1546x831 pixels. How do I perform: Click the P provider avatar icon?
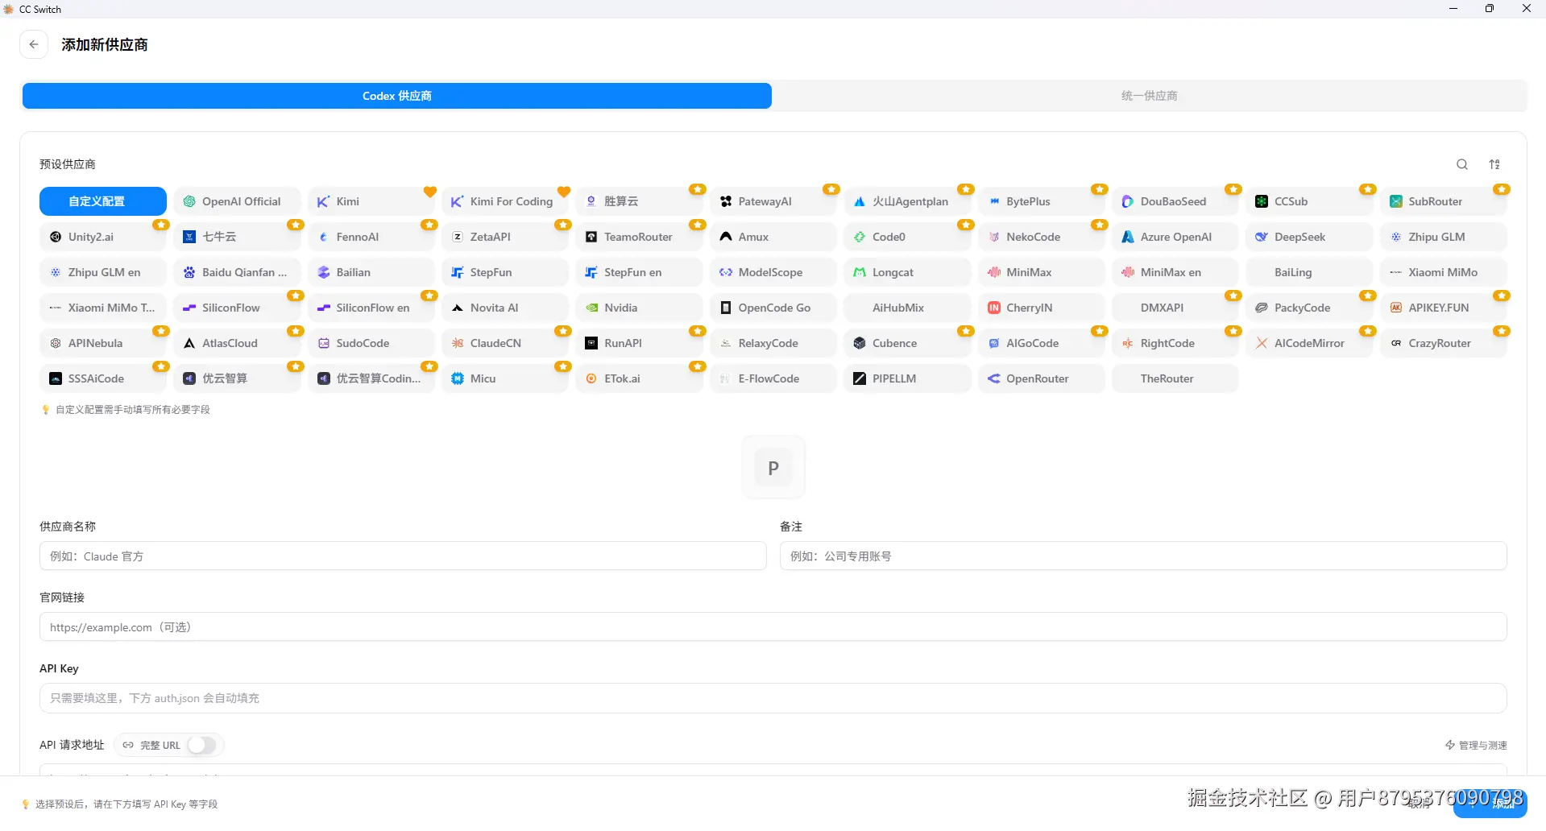(773, 468)
